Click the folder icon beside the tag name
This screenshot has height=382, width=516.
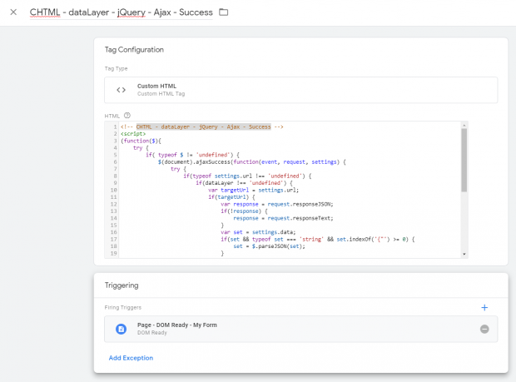point(222,12)
